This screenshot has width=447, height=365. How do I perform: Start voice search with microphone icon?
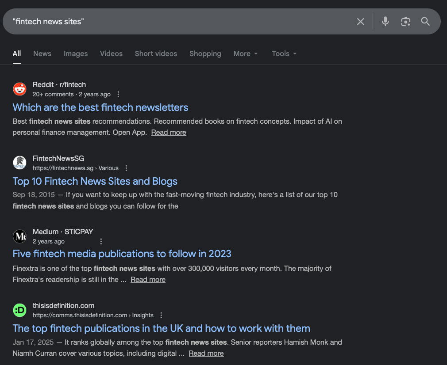click(385, 22)
